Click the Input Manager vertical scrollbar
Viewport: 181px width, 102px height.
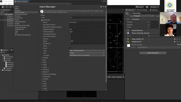pos(106,46)
